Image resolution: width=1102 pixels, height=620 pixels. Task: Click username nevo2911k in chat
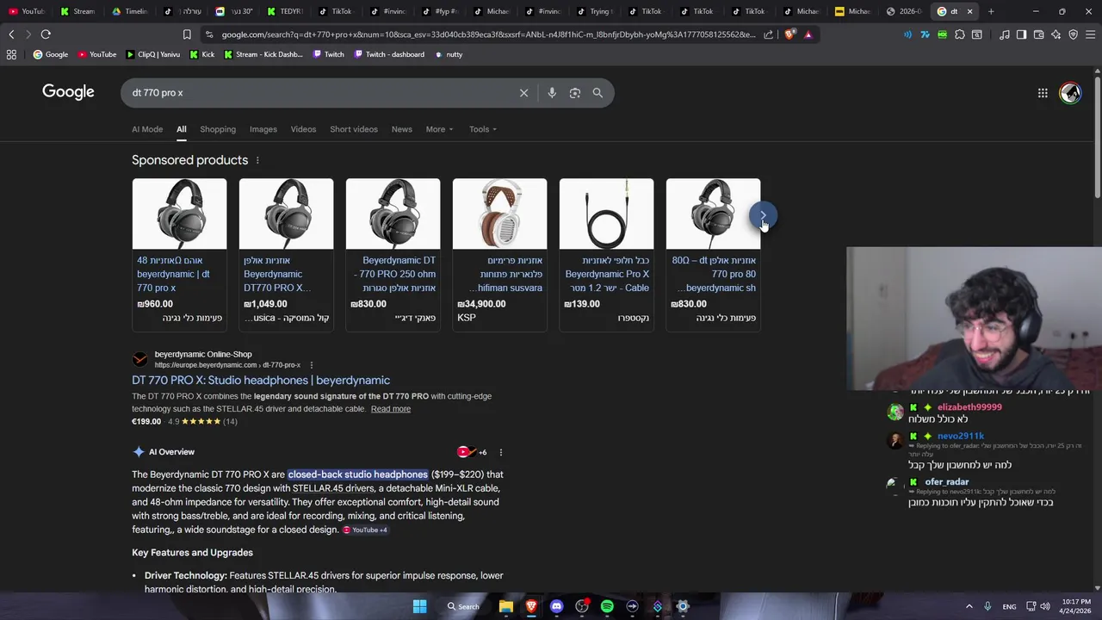pyautogui.click(x=961, y=437)
